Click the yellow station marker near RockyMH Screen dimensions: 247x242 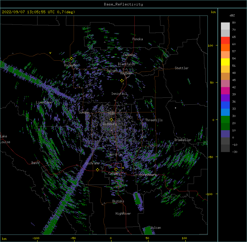click(72, 59)
